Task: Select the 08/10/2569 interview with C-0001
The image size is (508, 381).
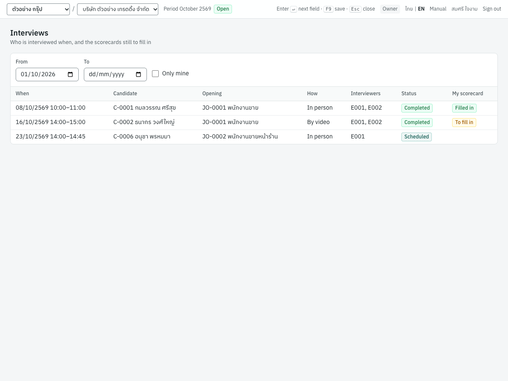Action: pos(254,108)
